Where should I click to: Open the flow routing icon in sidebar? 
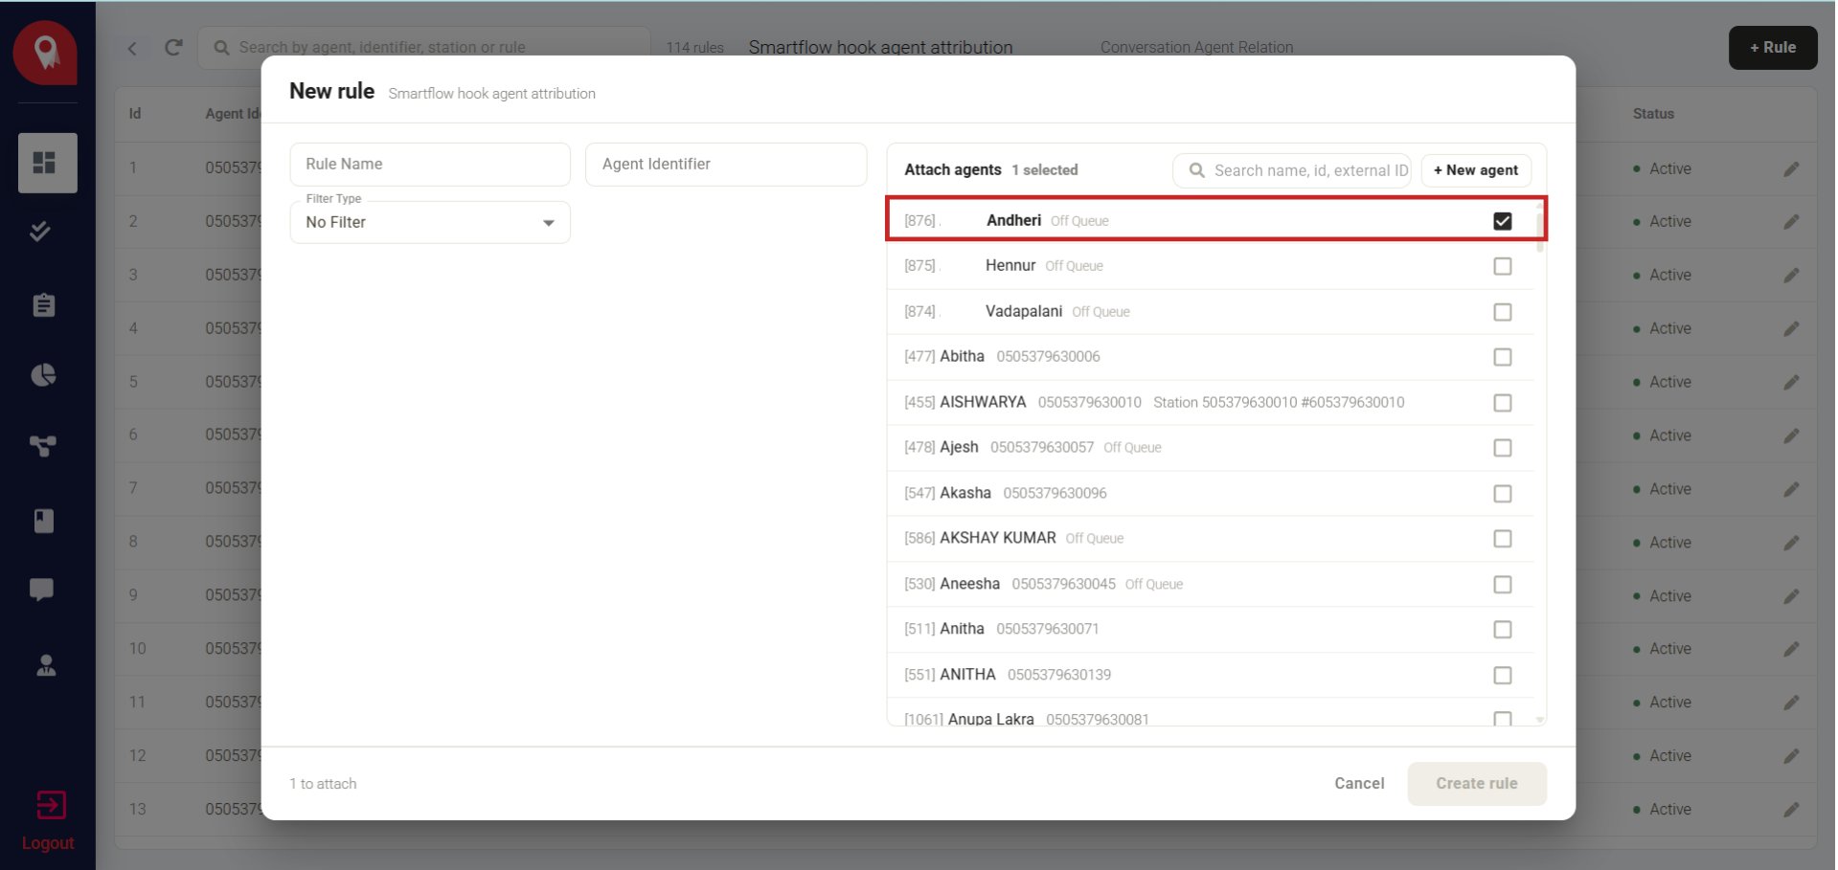[43, 446]
